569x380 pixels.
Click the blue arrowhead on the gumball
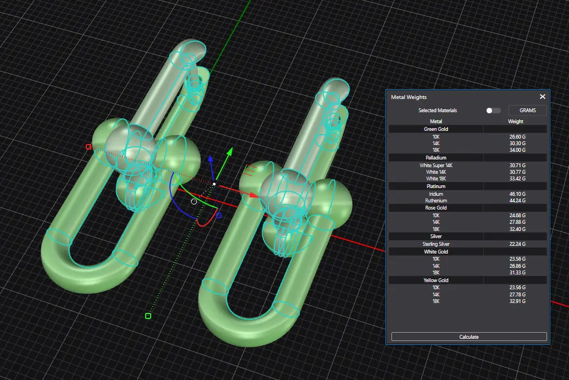point(210,160)
